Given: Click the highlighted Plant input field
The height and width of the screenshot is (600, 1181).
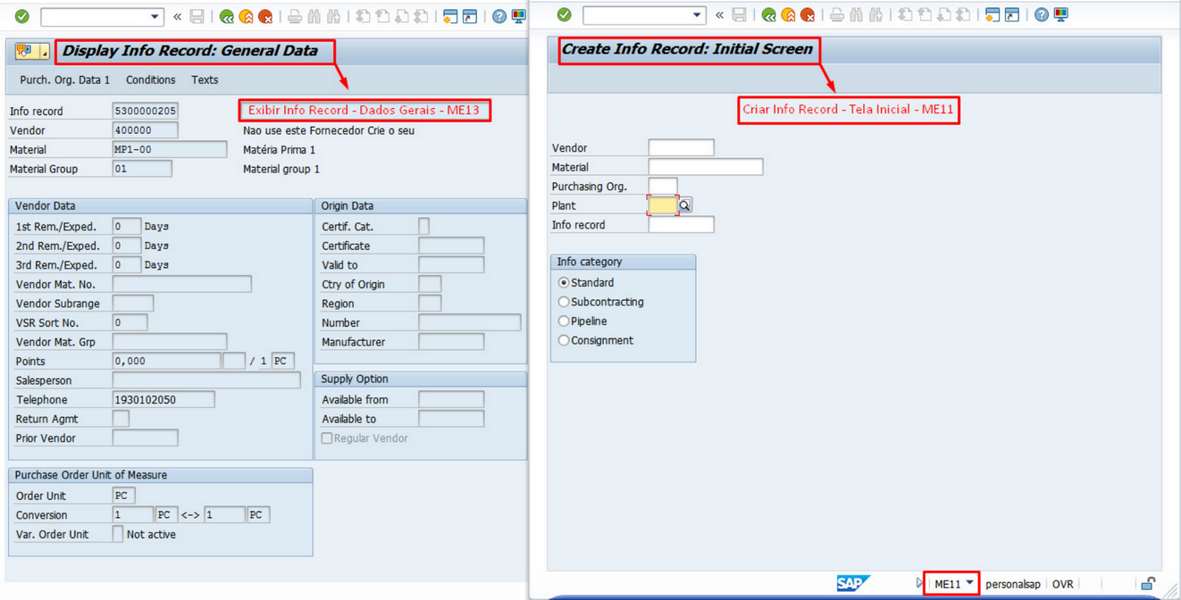Looking at the screenshot, I should [x=663, y=205].
